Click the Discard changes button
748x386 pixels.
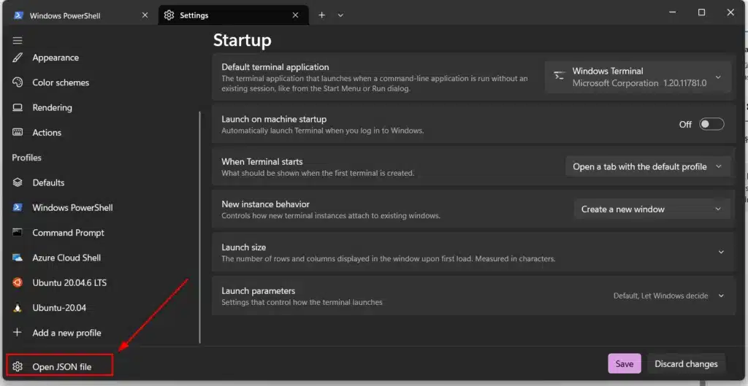pos(686,363)
